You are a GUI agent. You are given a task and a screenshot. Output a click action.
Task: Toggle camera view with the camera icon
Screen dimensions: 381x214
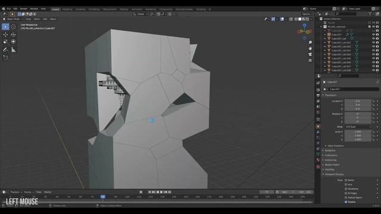coord(310,54)
